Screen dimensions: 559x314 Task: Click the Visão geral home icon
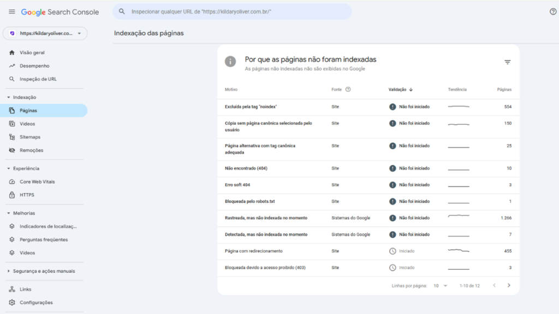tap(12, 52)
